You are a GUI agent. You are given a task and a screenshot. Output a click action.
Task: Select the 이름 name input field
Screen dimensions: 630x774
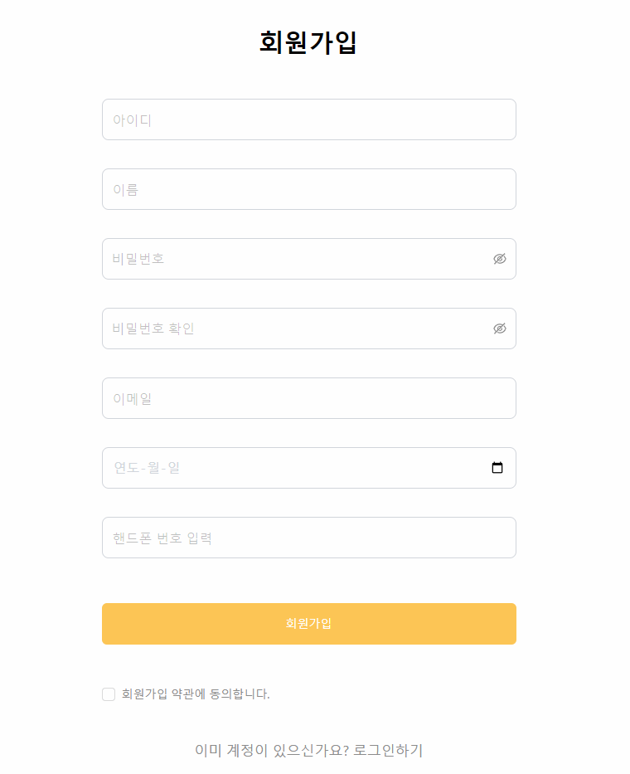[x=308, y=189]
